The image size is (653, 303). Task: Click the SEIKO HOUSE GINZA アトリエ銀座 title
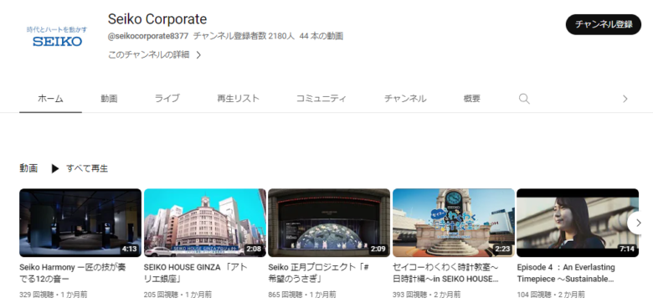coord(197,273)
